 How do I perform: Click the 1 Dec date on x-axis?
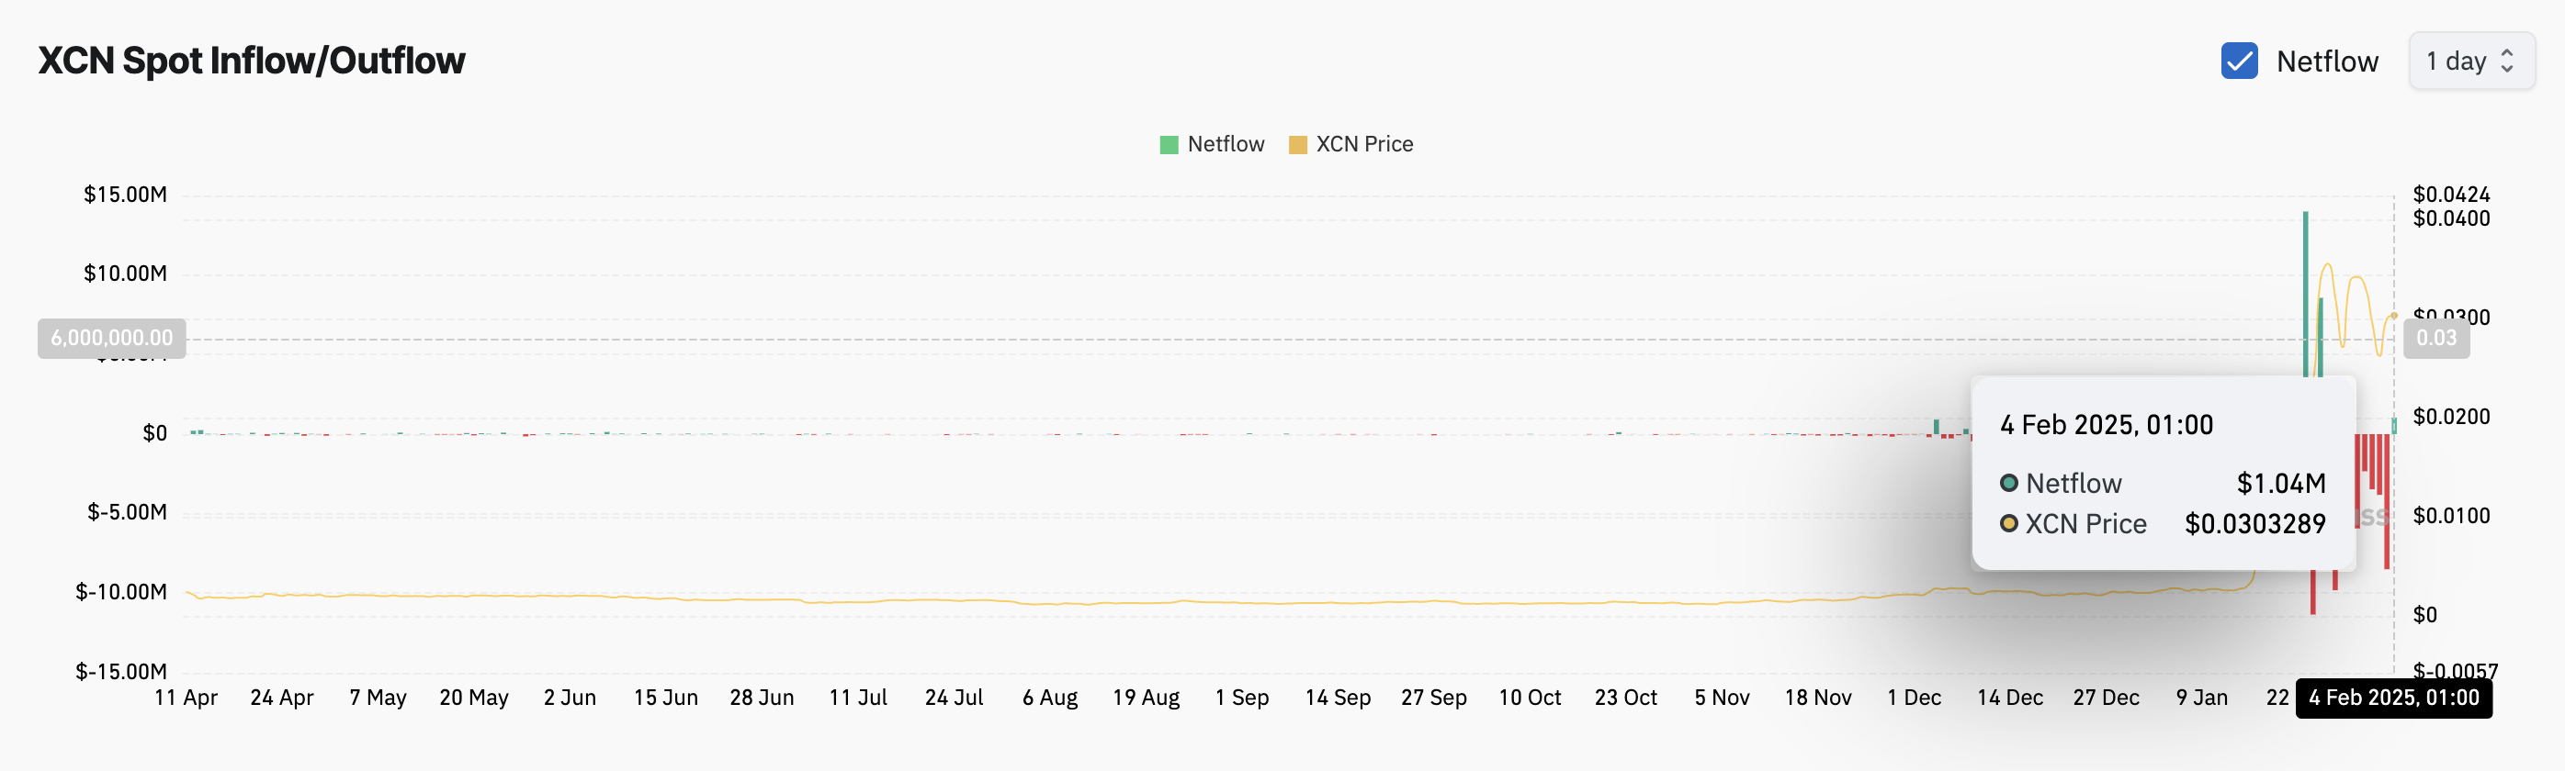point(1913,698)
